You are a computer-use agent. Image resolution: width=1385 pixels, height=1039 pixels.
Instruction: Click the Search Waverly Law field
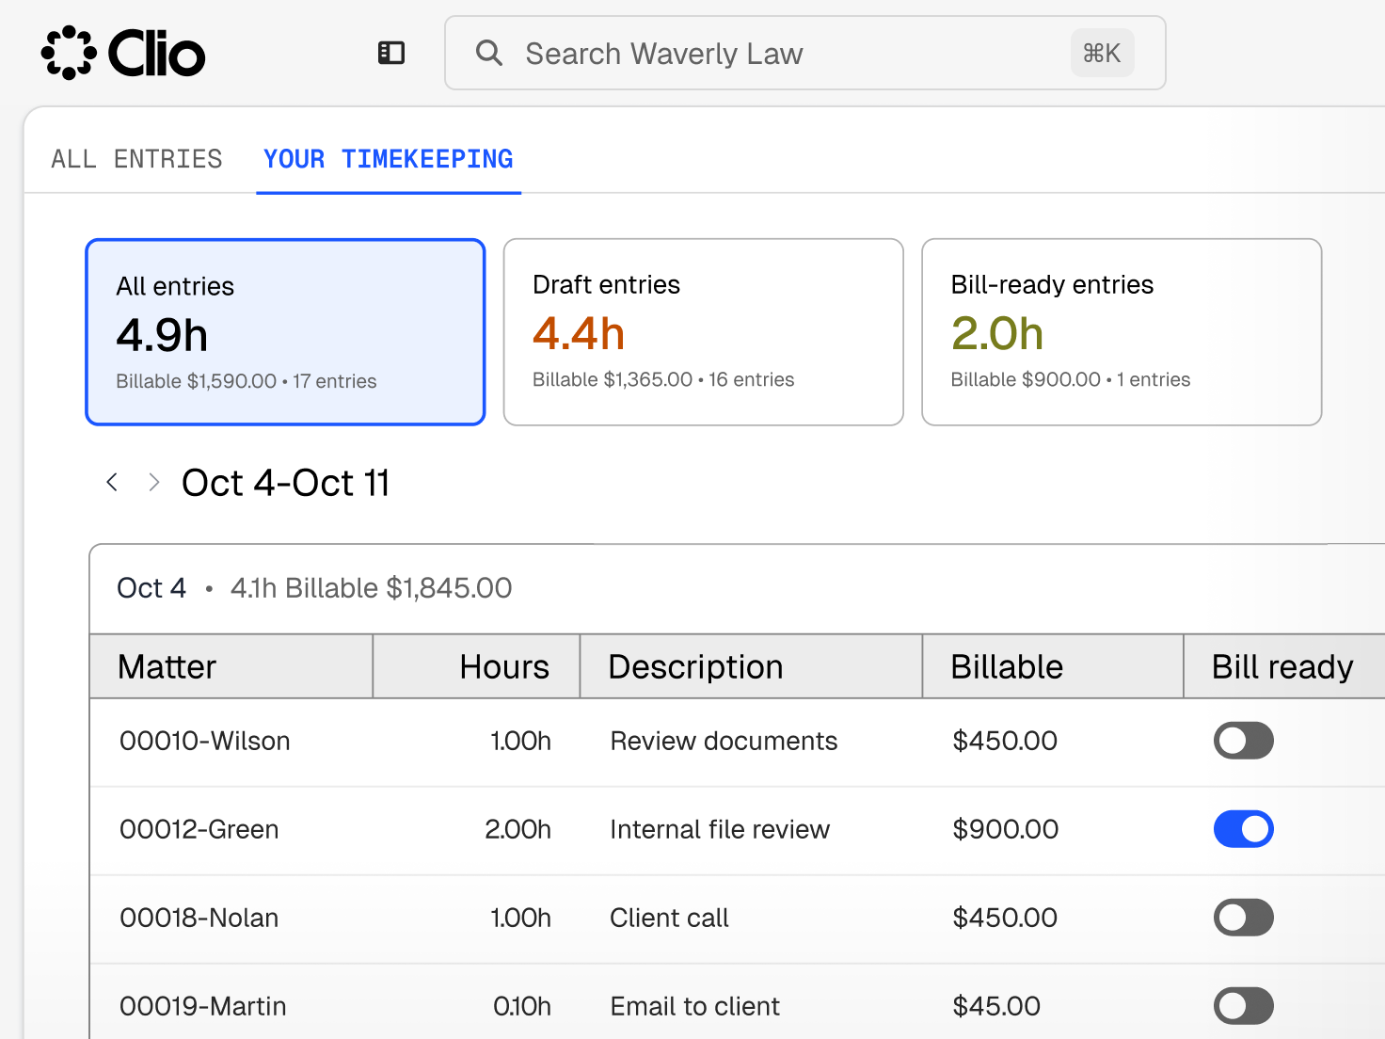click(x=805, y=53)
